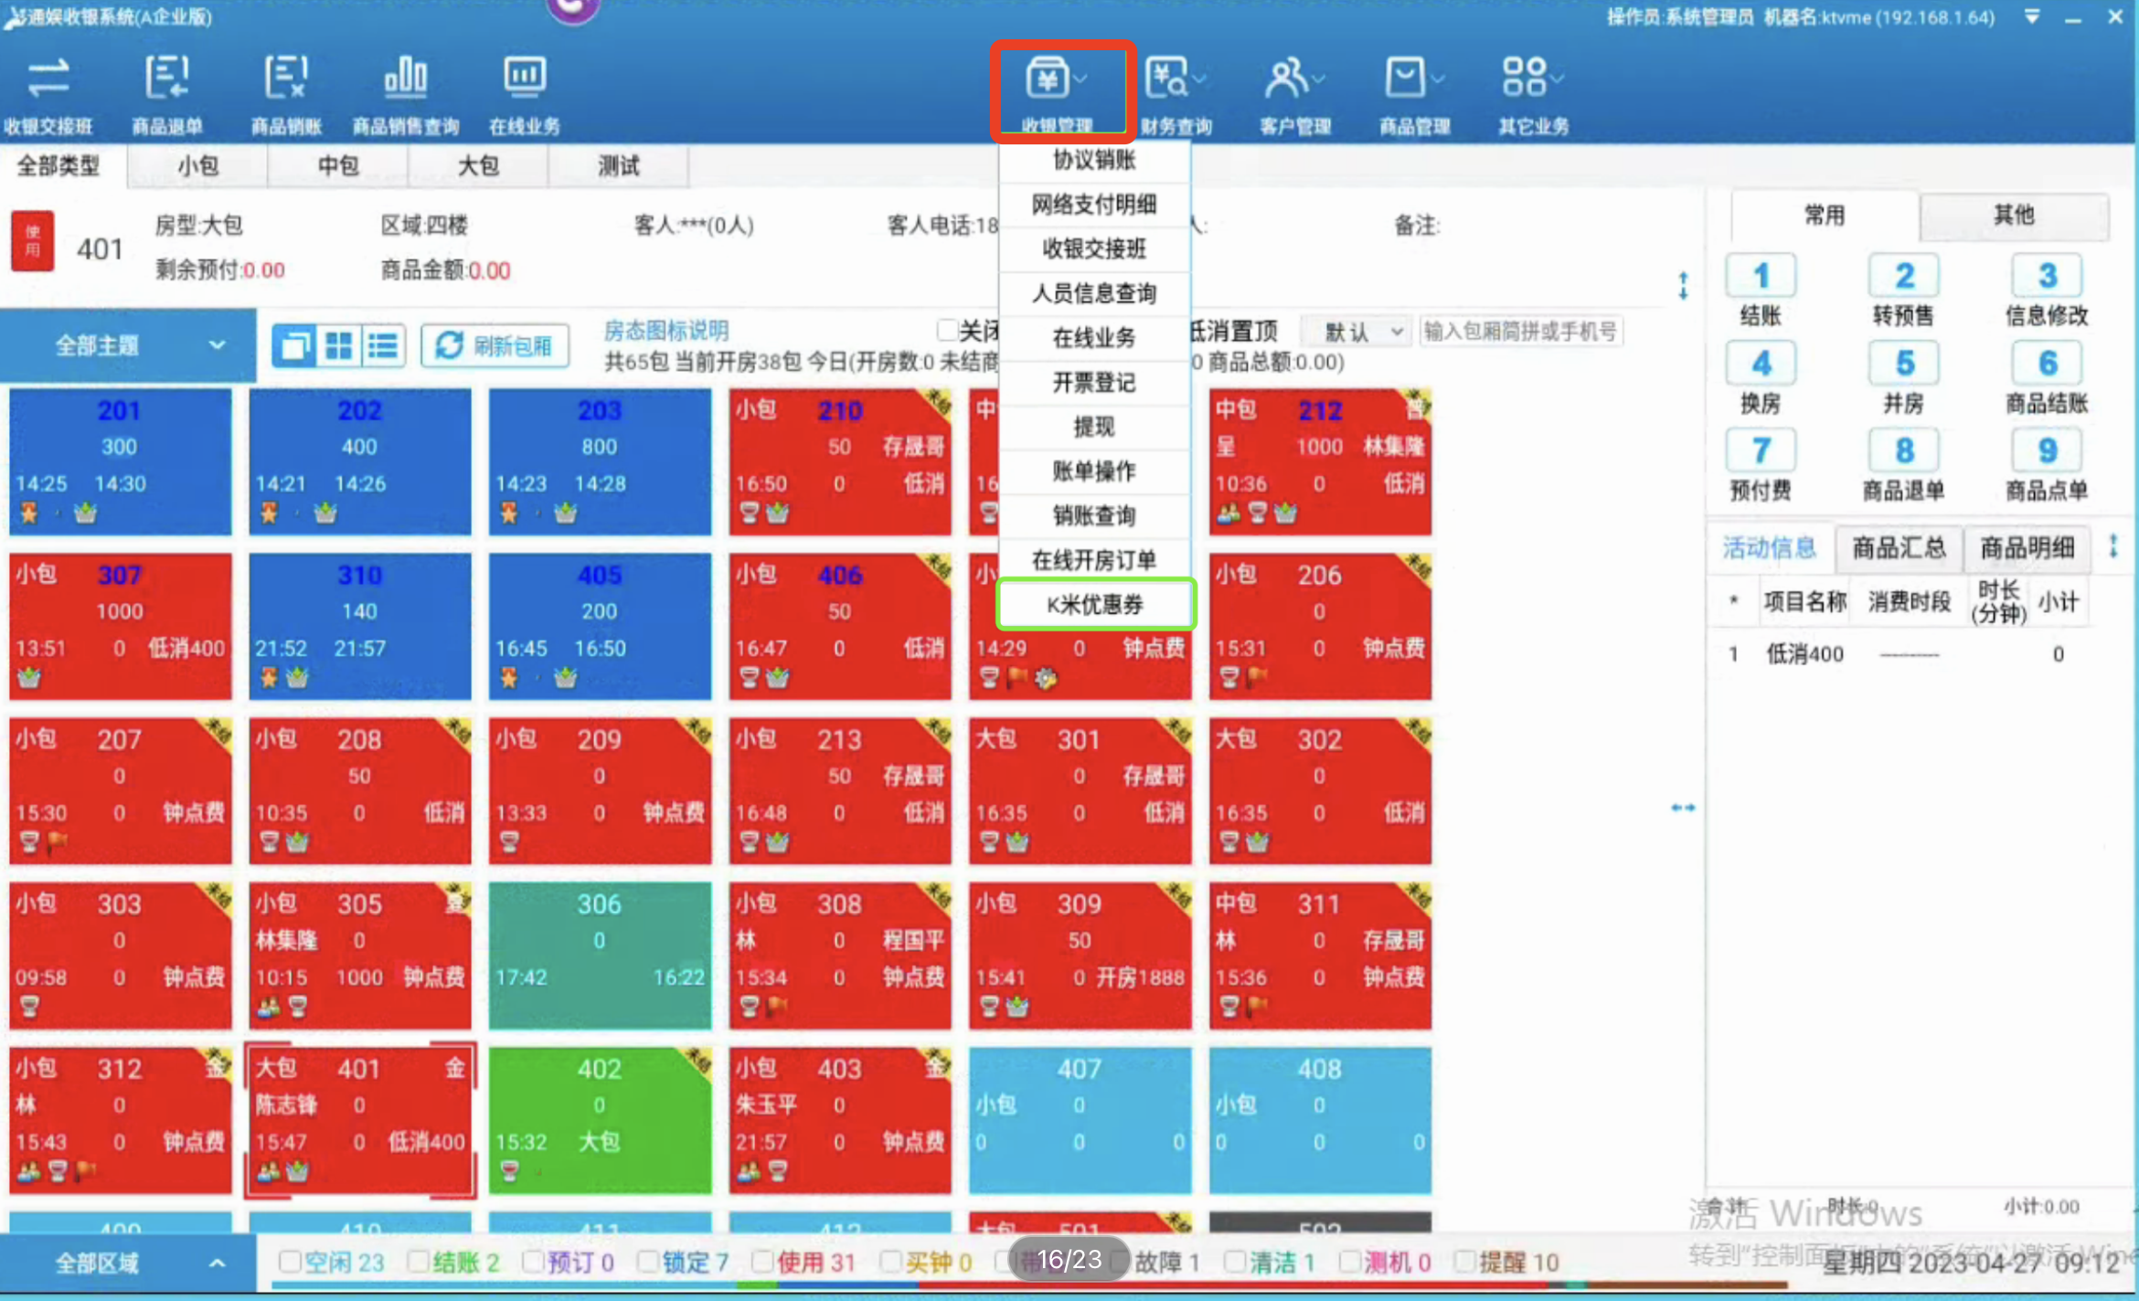
Task: Click shortcut 5 并房
Action: pyautogui.click(x=1903, y=378)
